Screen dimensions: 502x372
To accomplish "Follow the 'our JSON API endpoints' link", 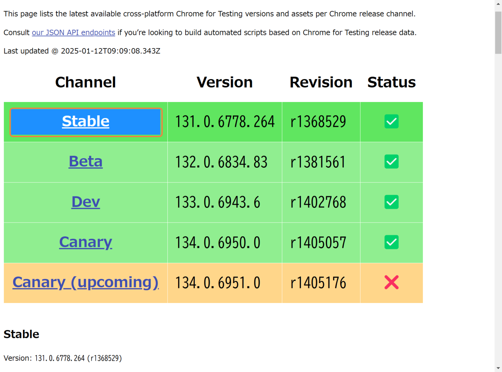I will (73, 33).
